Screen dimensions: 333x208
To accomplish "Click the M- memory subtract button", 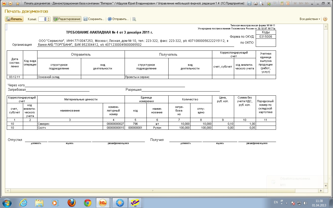I will click(307, 4).
